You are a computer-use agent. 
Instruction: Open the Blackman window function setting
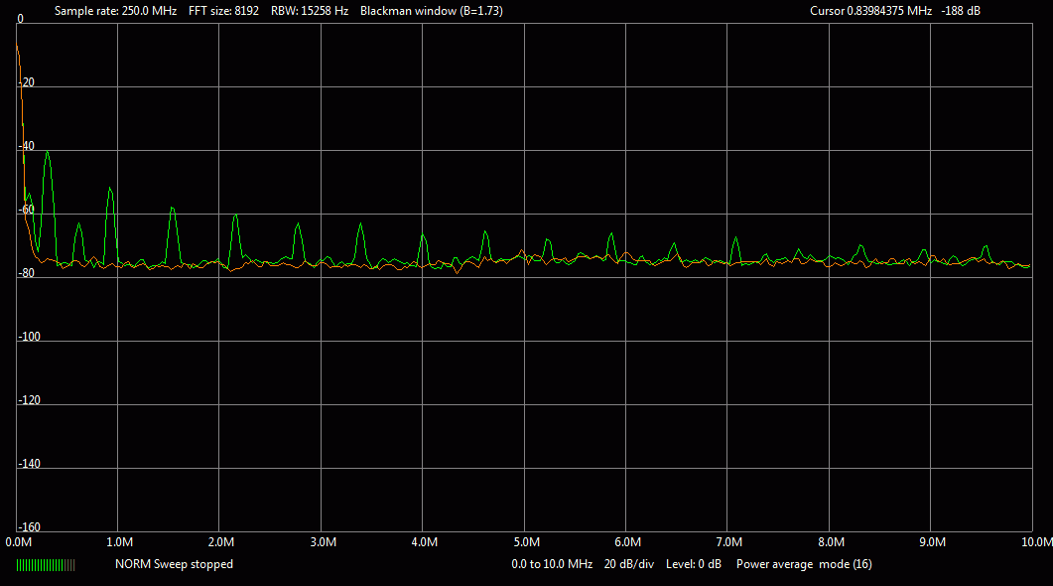(x=432, y=10)
